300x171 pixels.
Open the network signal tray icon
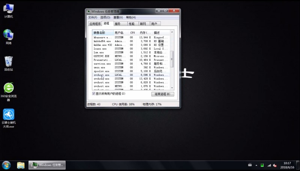269,165
